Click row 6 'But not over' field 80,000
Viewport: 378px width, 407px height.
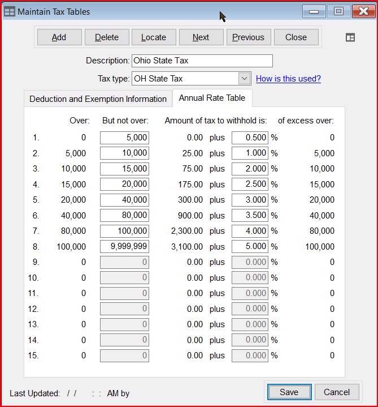click(x=125, y=216)
